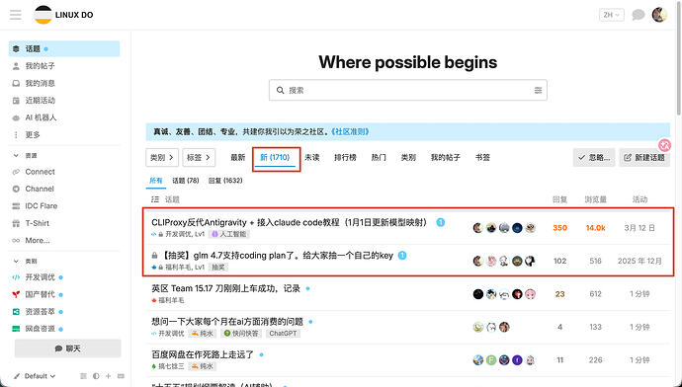
Task: Click the pink floating circle icon at the right edge
Action: pyautogui.click(x=664, y=145)
